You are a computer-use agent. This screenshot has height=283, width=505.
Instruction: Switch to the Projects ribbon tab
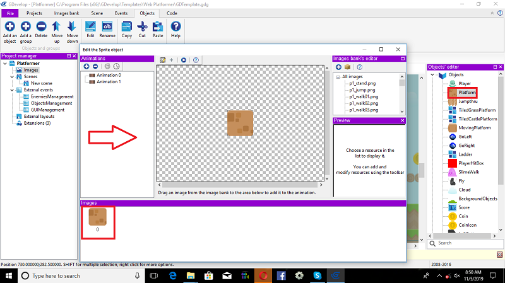click(34, 13)
